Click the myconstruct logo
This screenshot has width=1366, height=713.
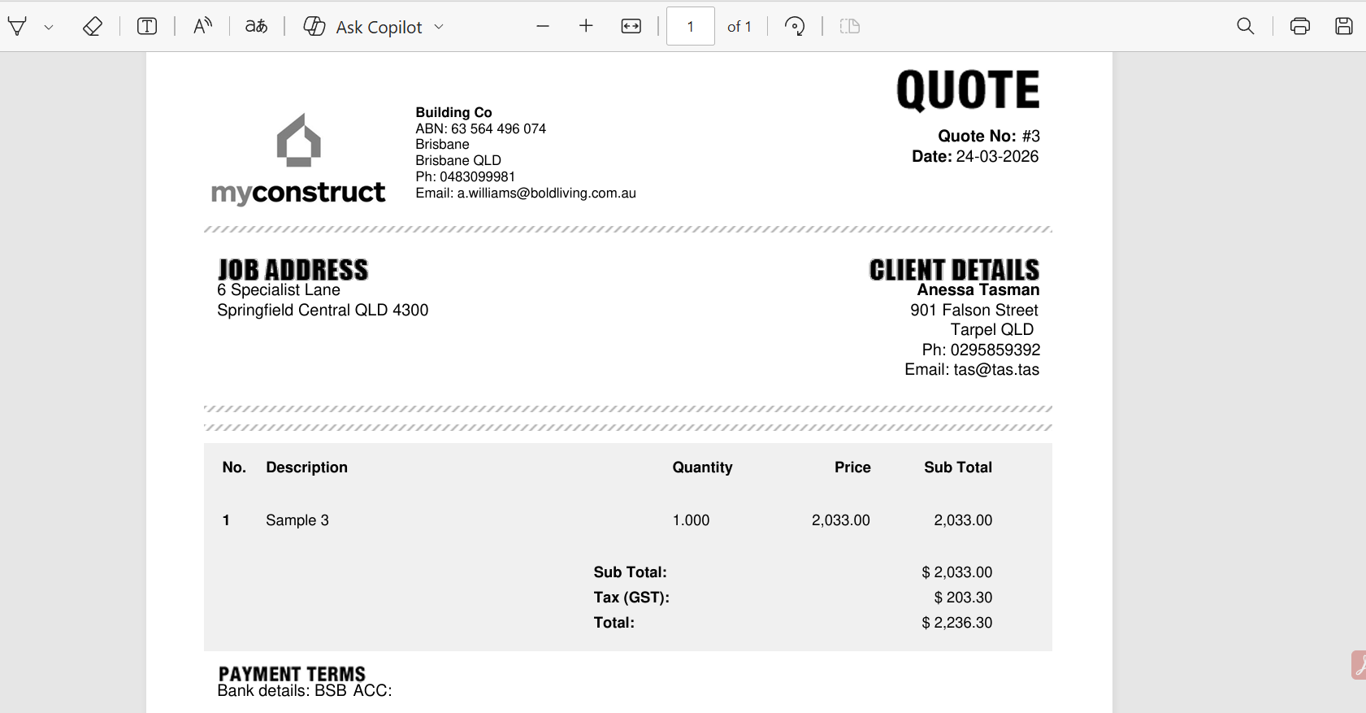[x=298, y=159]
